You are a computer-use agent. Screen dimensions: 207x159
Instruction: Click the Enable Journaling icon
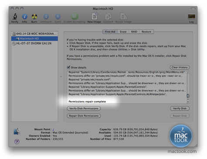(75, 16)
